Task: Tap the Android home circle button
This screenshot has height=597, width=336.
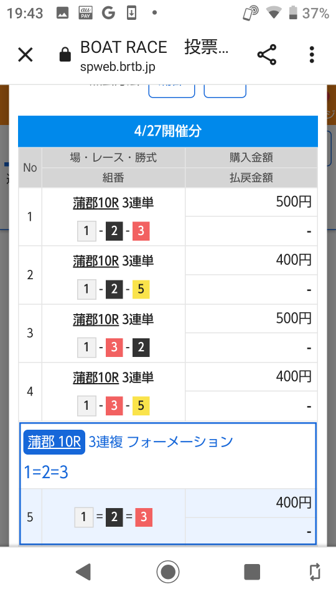Action: click(168, 572)
